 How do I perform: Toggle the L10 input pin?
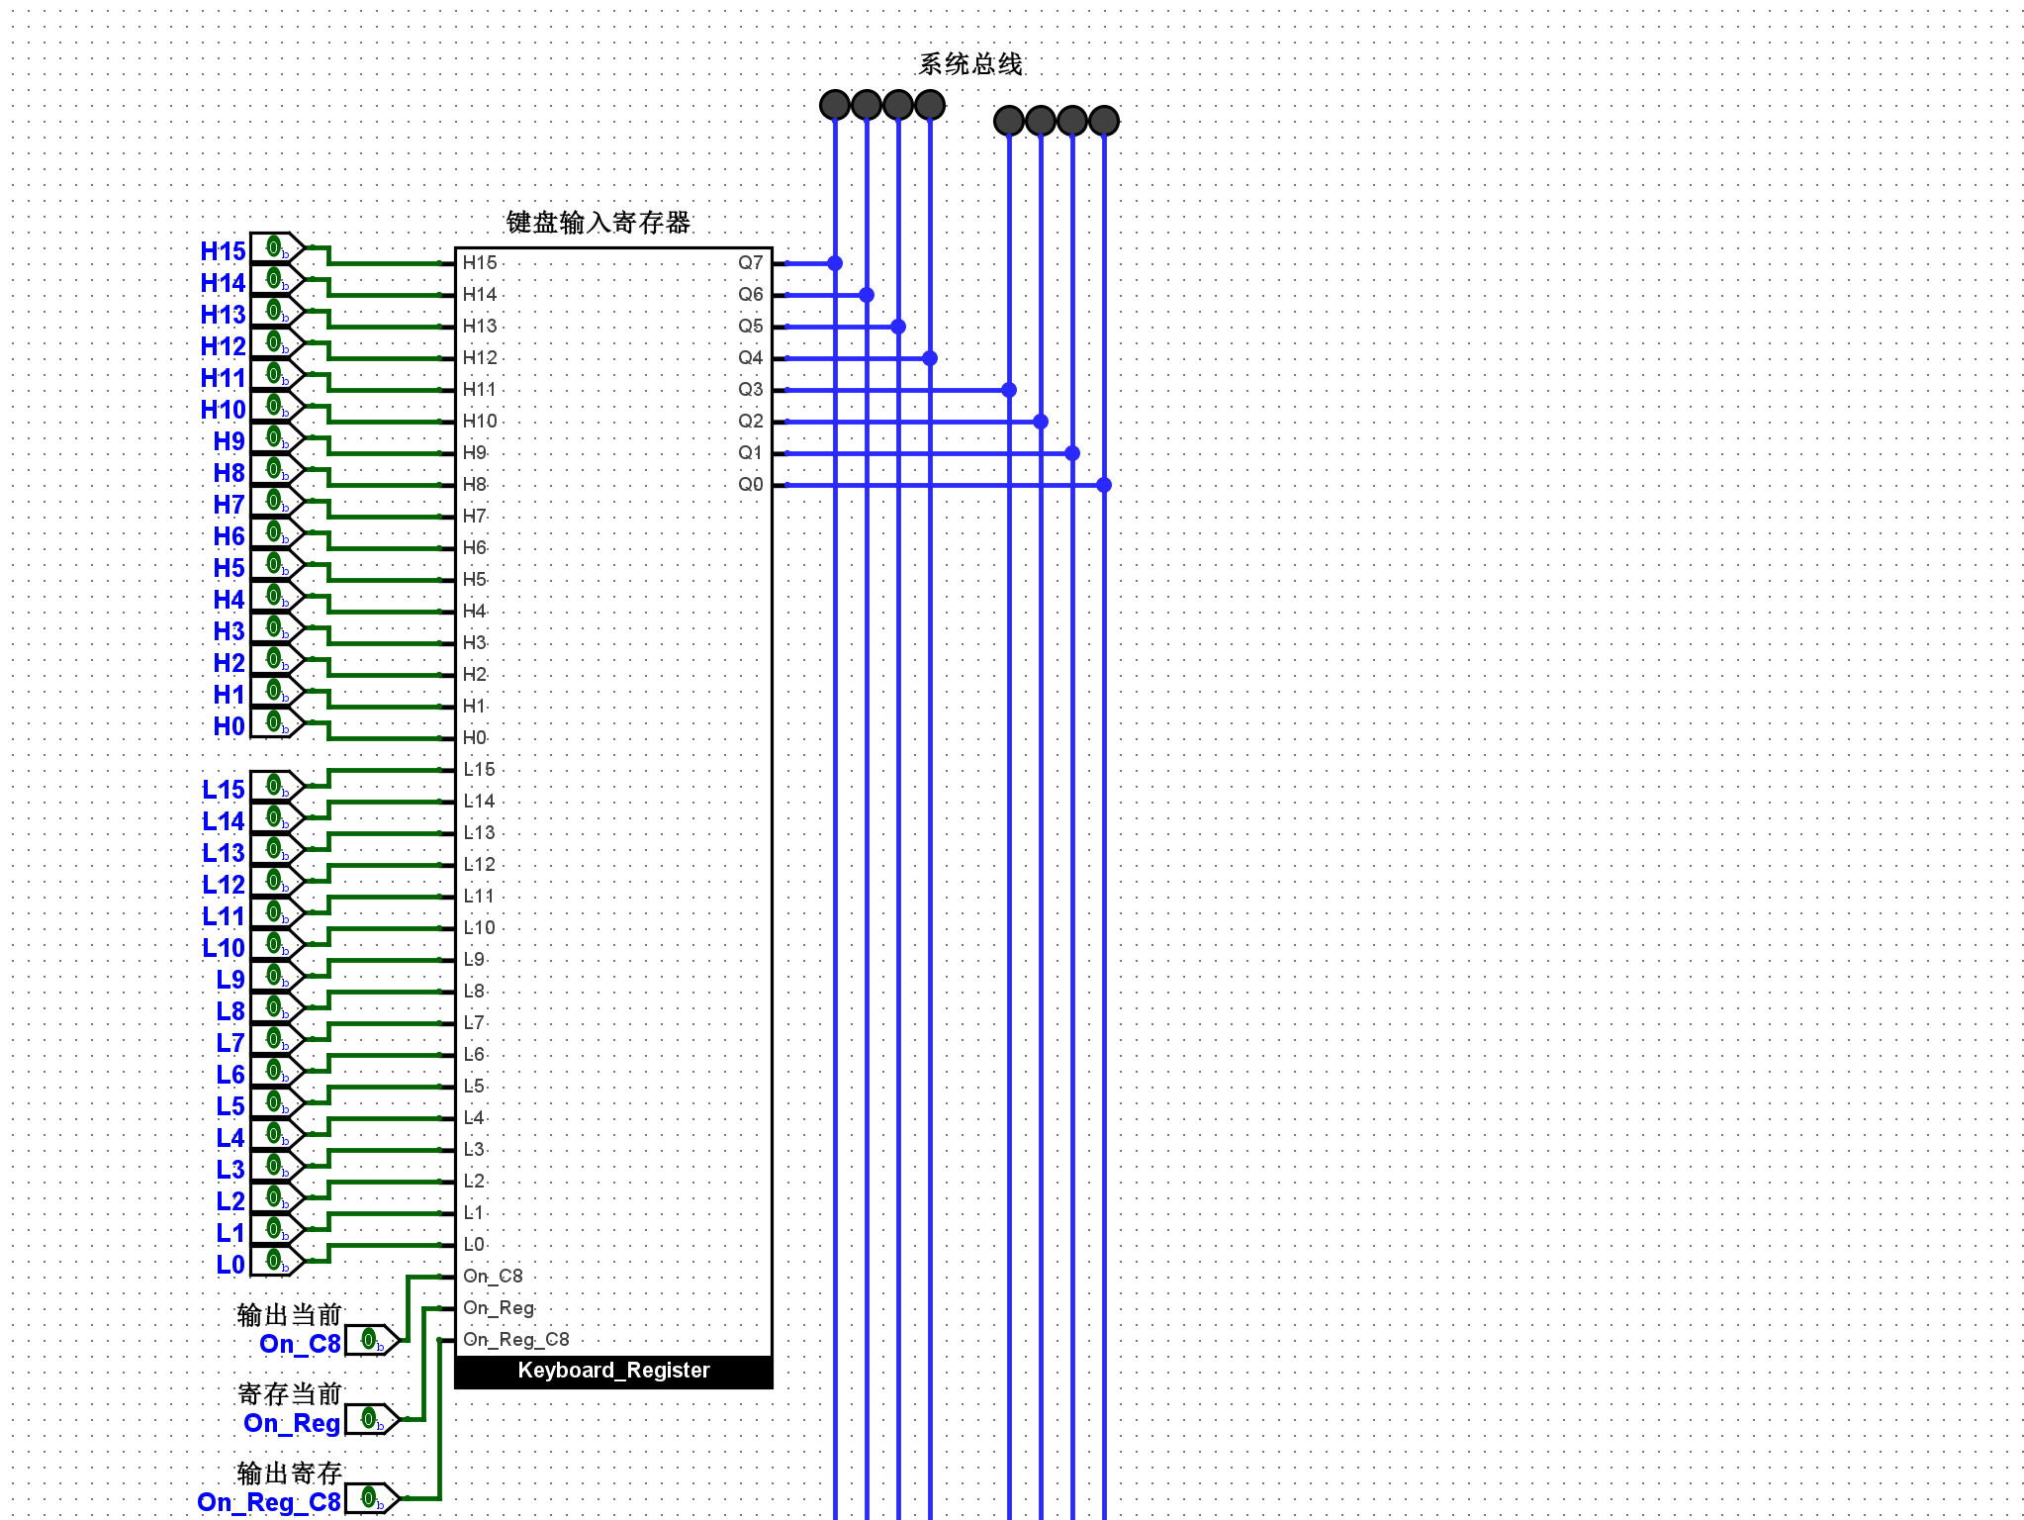pos(277,944)
